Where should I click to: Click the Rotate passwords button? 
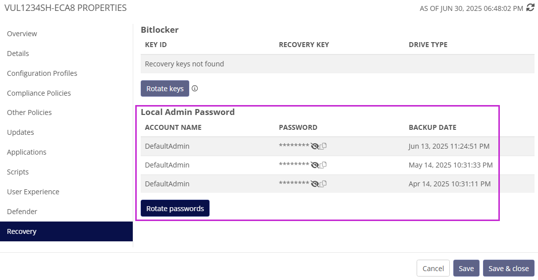[175, 209]
